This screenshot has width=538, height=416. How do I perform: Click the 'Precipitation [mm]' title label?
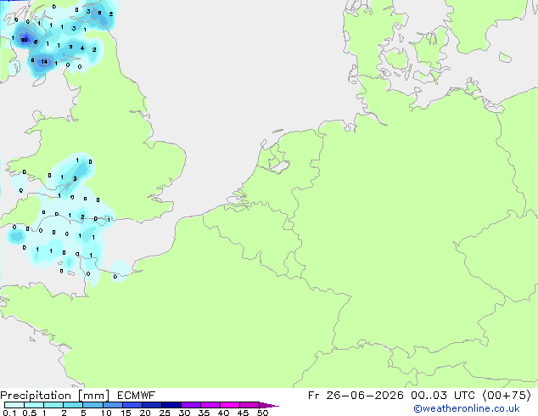tap(55, 396)
